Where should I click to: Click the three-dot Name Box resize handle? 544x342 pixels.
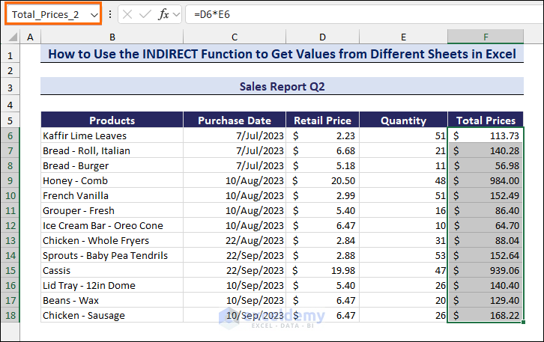(111, 15)
